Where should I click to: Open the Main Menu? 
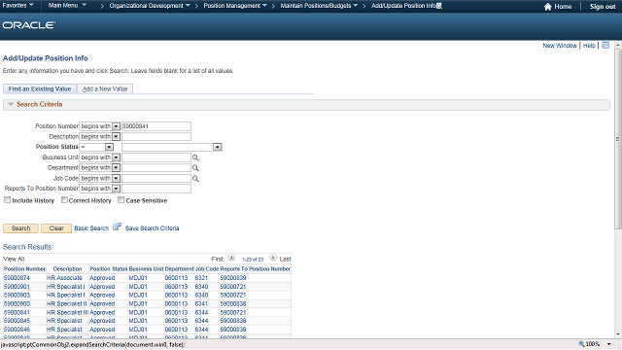67,6
